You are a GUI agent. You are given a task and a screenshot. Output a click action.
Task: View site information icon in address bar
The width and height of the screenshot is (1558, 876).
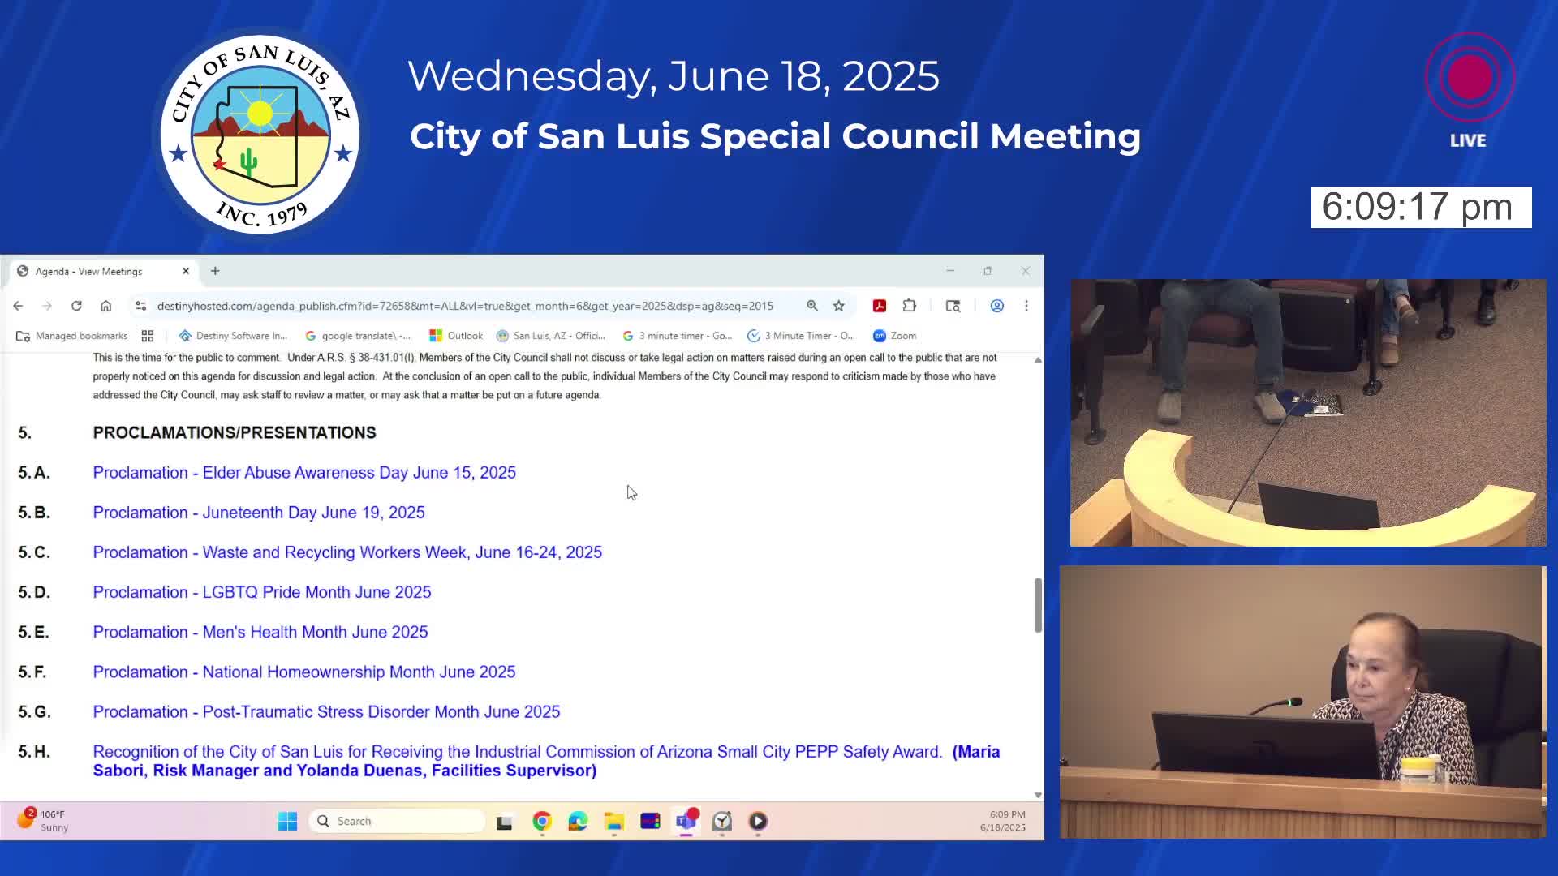(x=141, y=306)
